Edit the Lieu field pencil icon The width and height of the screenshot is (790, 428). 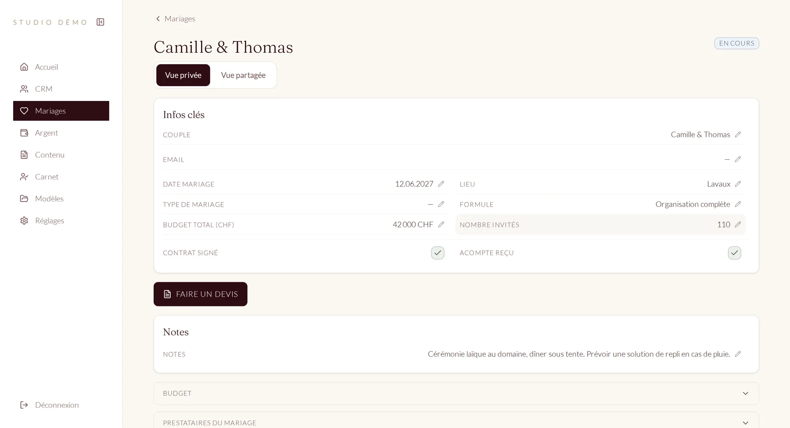[x=738, y=183]
